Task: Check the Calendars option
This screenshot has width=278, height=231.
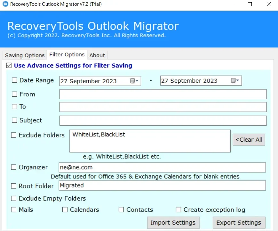Action: click(x=65, y=210)
